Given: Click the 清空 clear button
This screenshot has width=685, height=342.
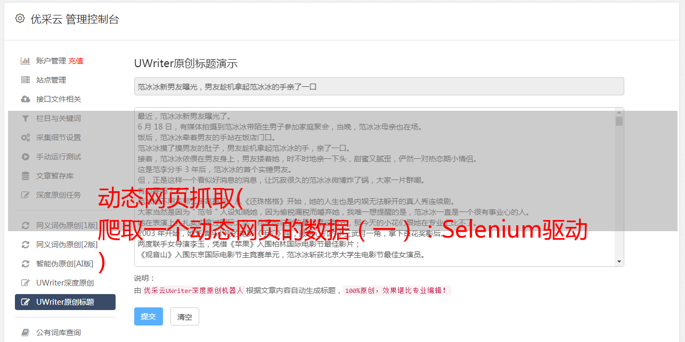Looking at the screenshot, I should coord(185,316).
